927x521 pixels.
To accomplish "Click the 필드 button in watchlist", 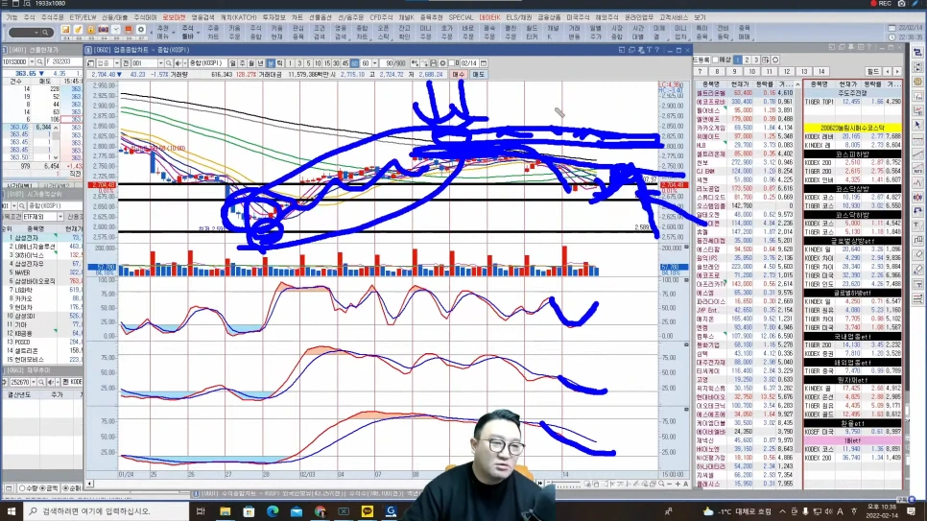I will coord(873,72).
